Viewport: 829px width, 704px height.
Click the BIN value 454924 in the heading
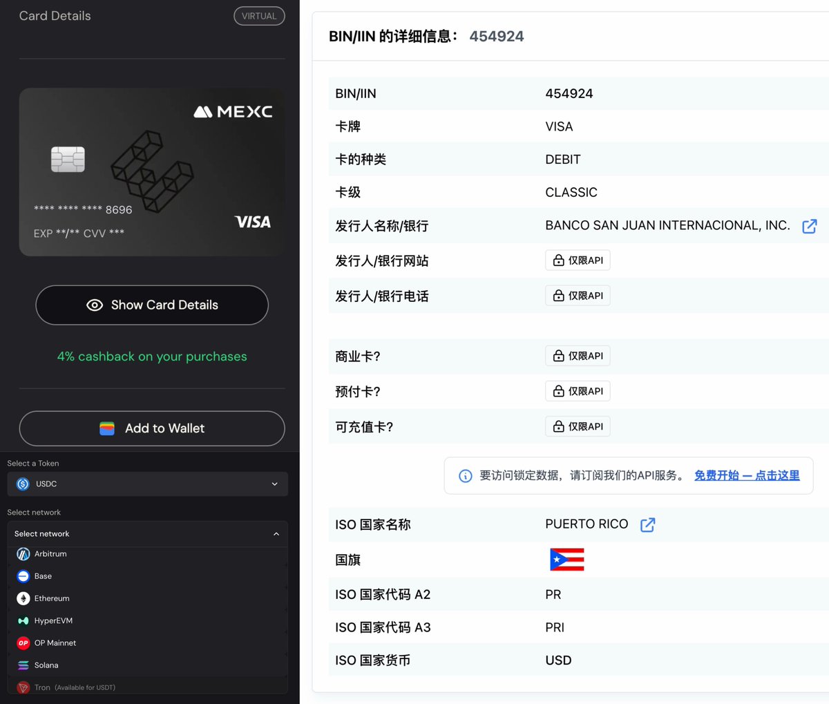point(497,36)
